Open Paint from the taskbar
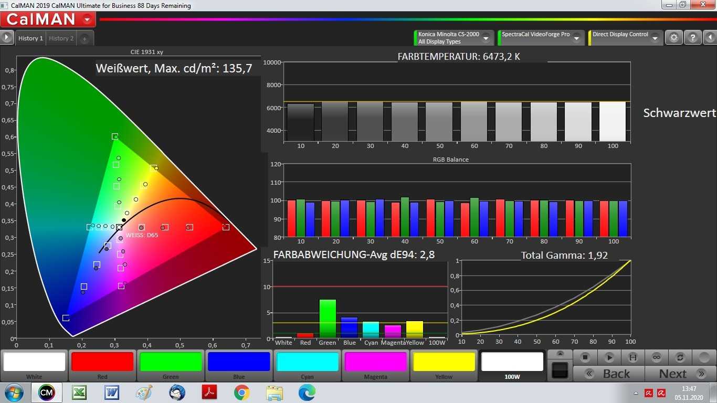 tap(144, 393)
